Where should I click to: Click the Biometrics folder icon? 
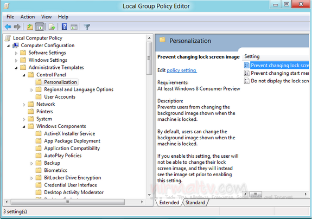39,170
